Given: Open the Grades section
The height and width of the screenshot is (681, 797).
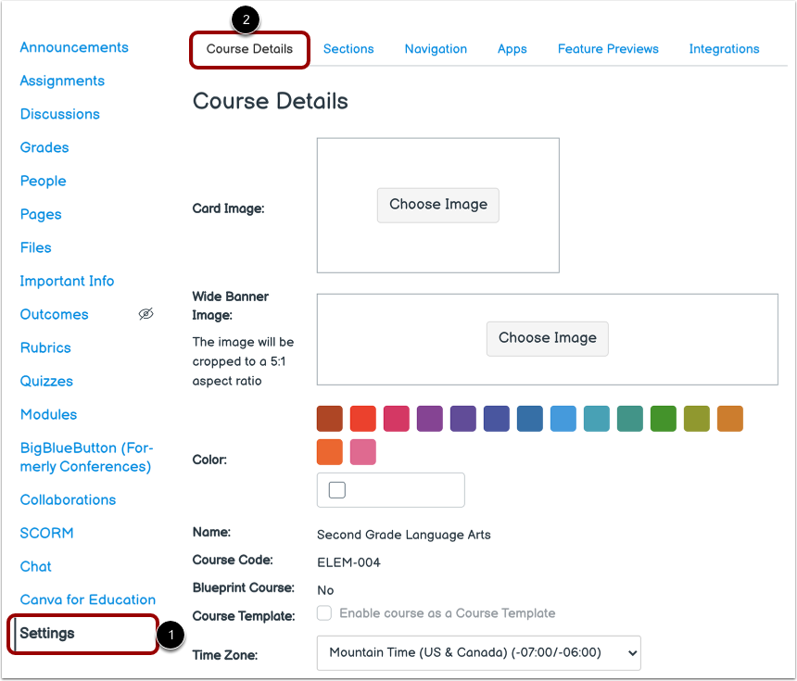Looking at the screenshot, I should [44, 147].
